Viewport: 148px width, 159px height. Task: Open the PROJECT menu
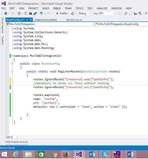tap(33, 8)
